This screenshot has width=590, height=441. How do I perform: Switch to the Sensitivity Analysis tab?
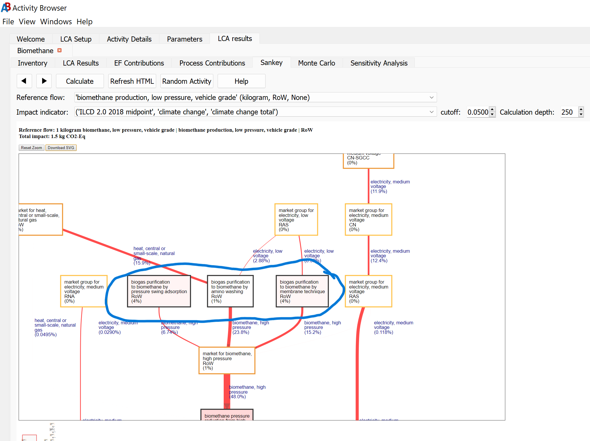coord(379,63)
